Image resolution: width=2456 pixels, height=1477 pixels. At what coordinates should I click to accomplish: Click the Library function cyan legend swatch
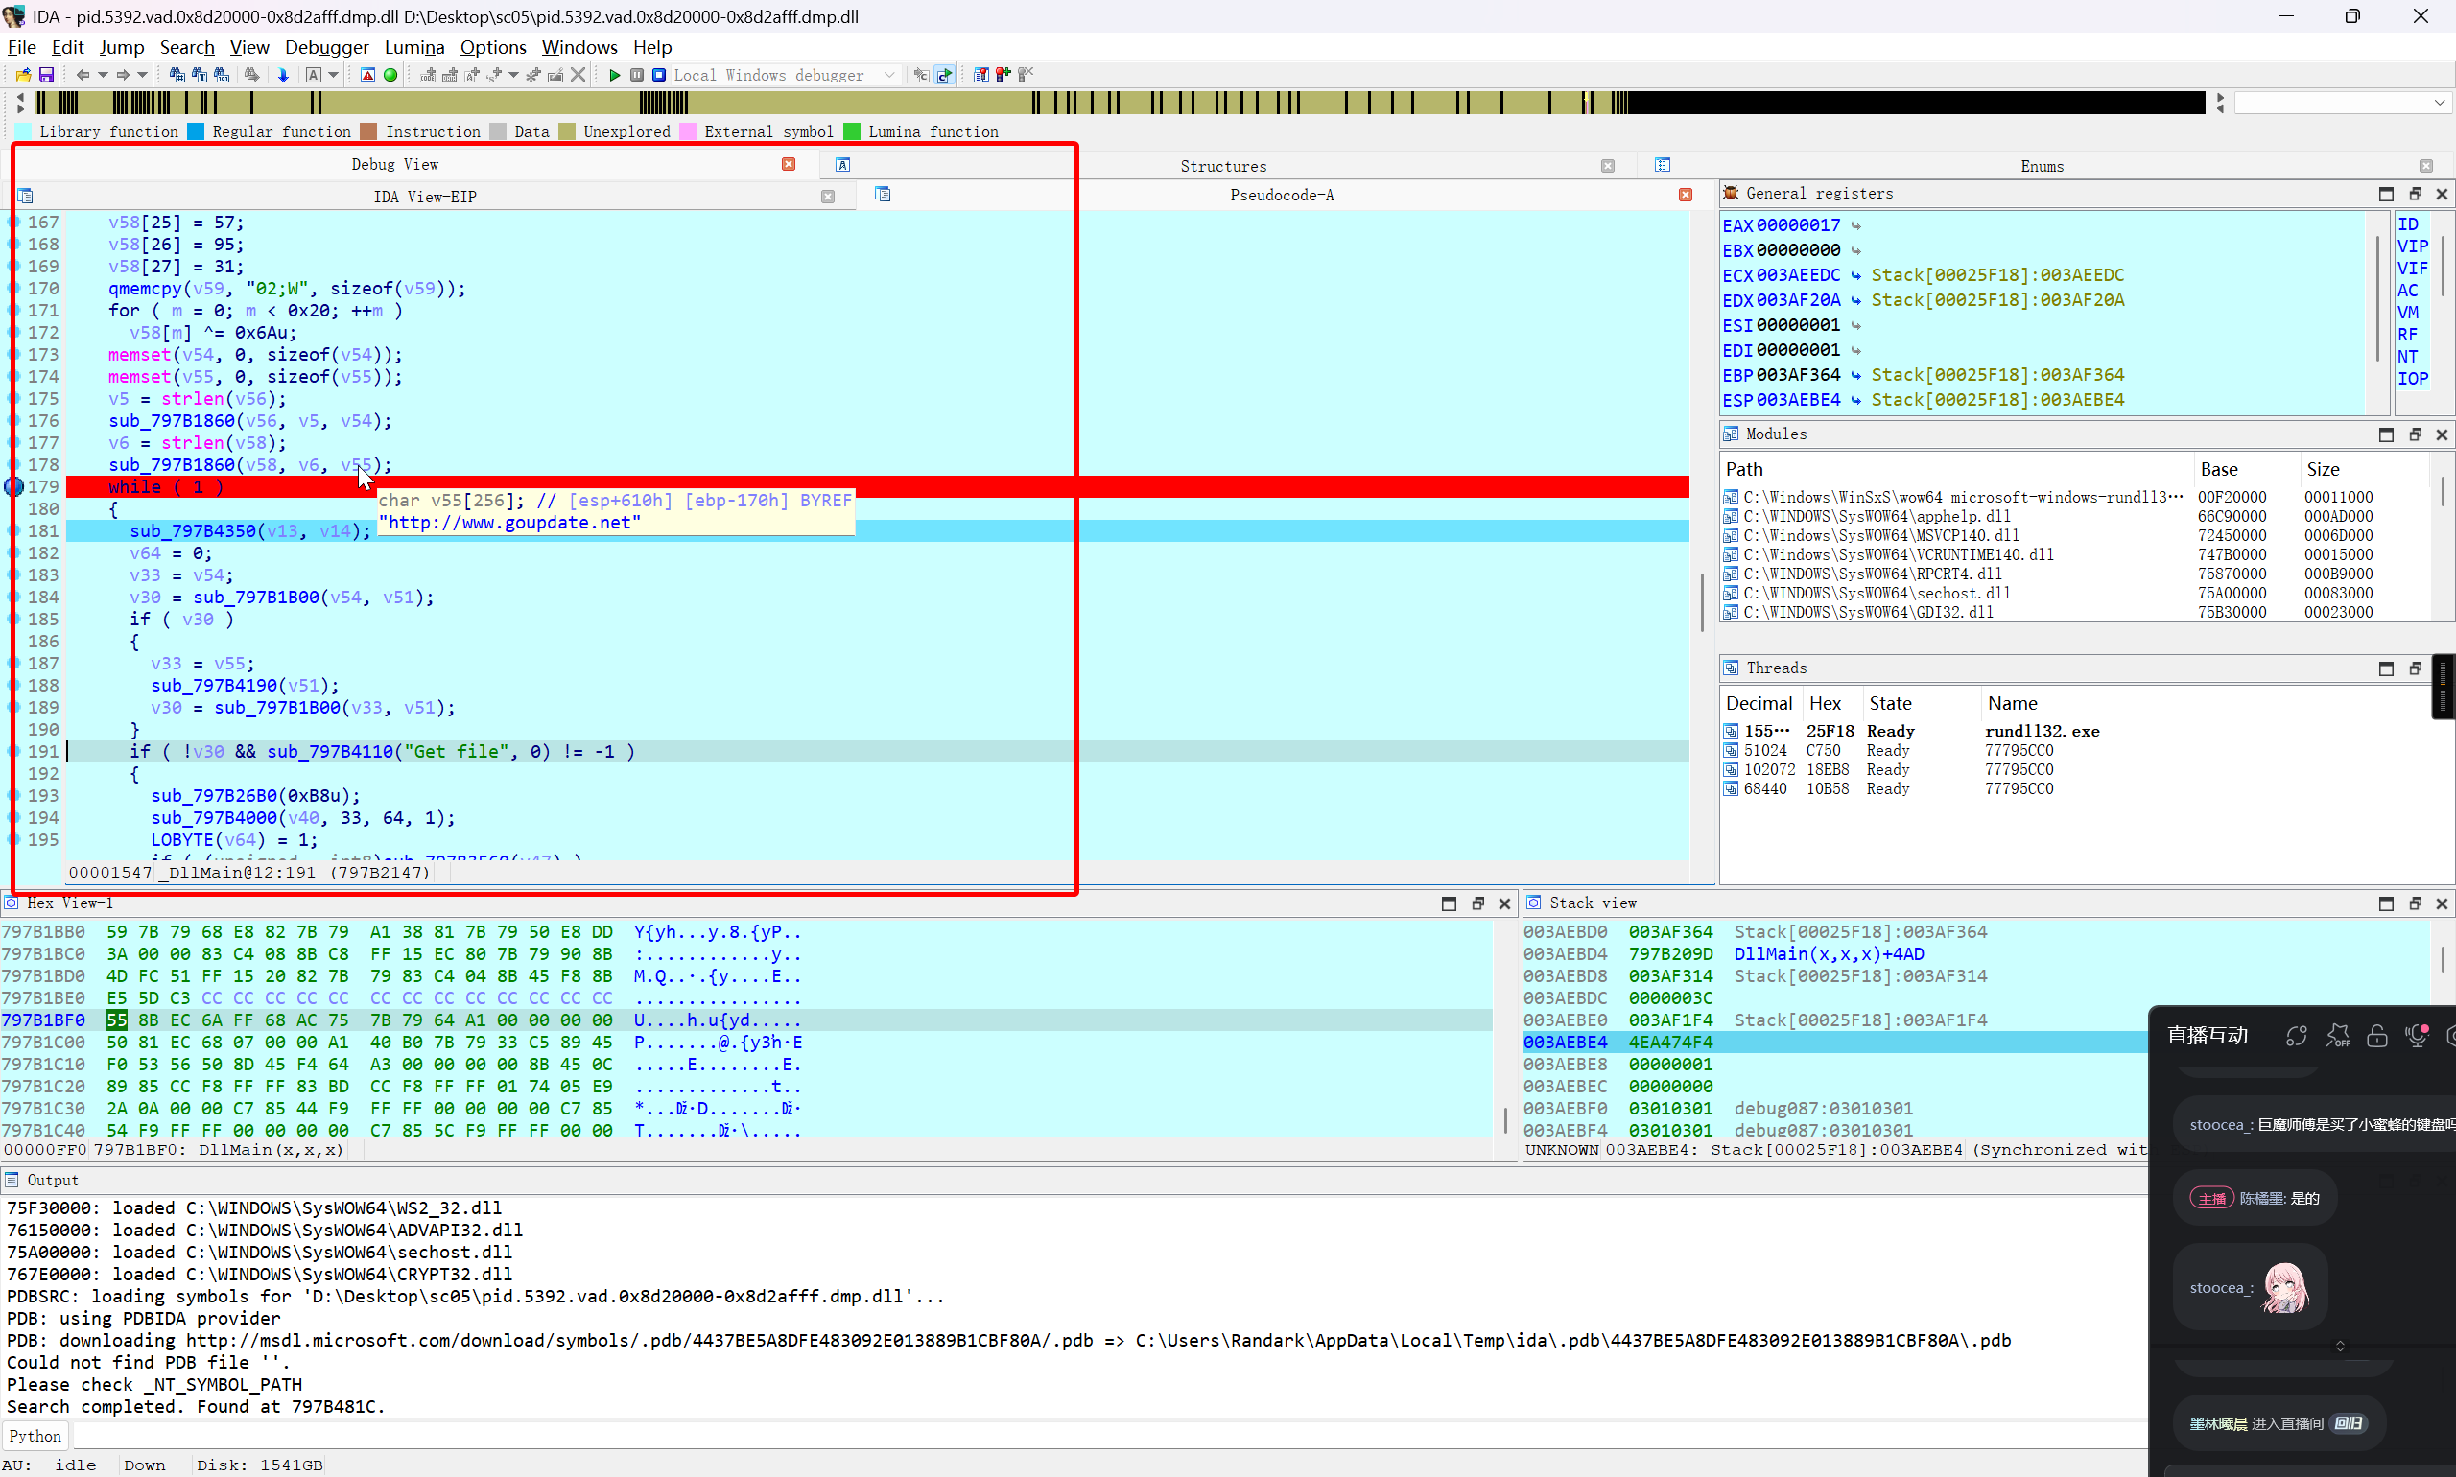coord(23,131)
